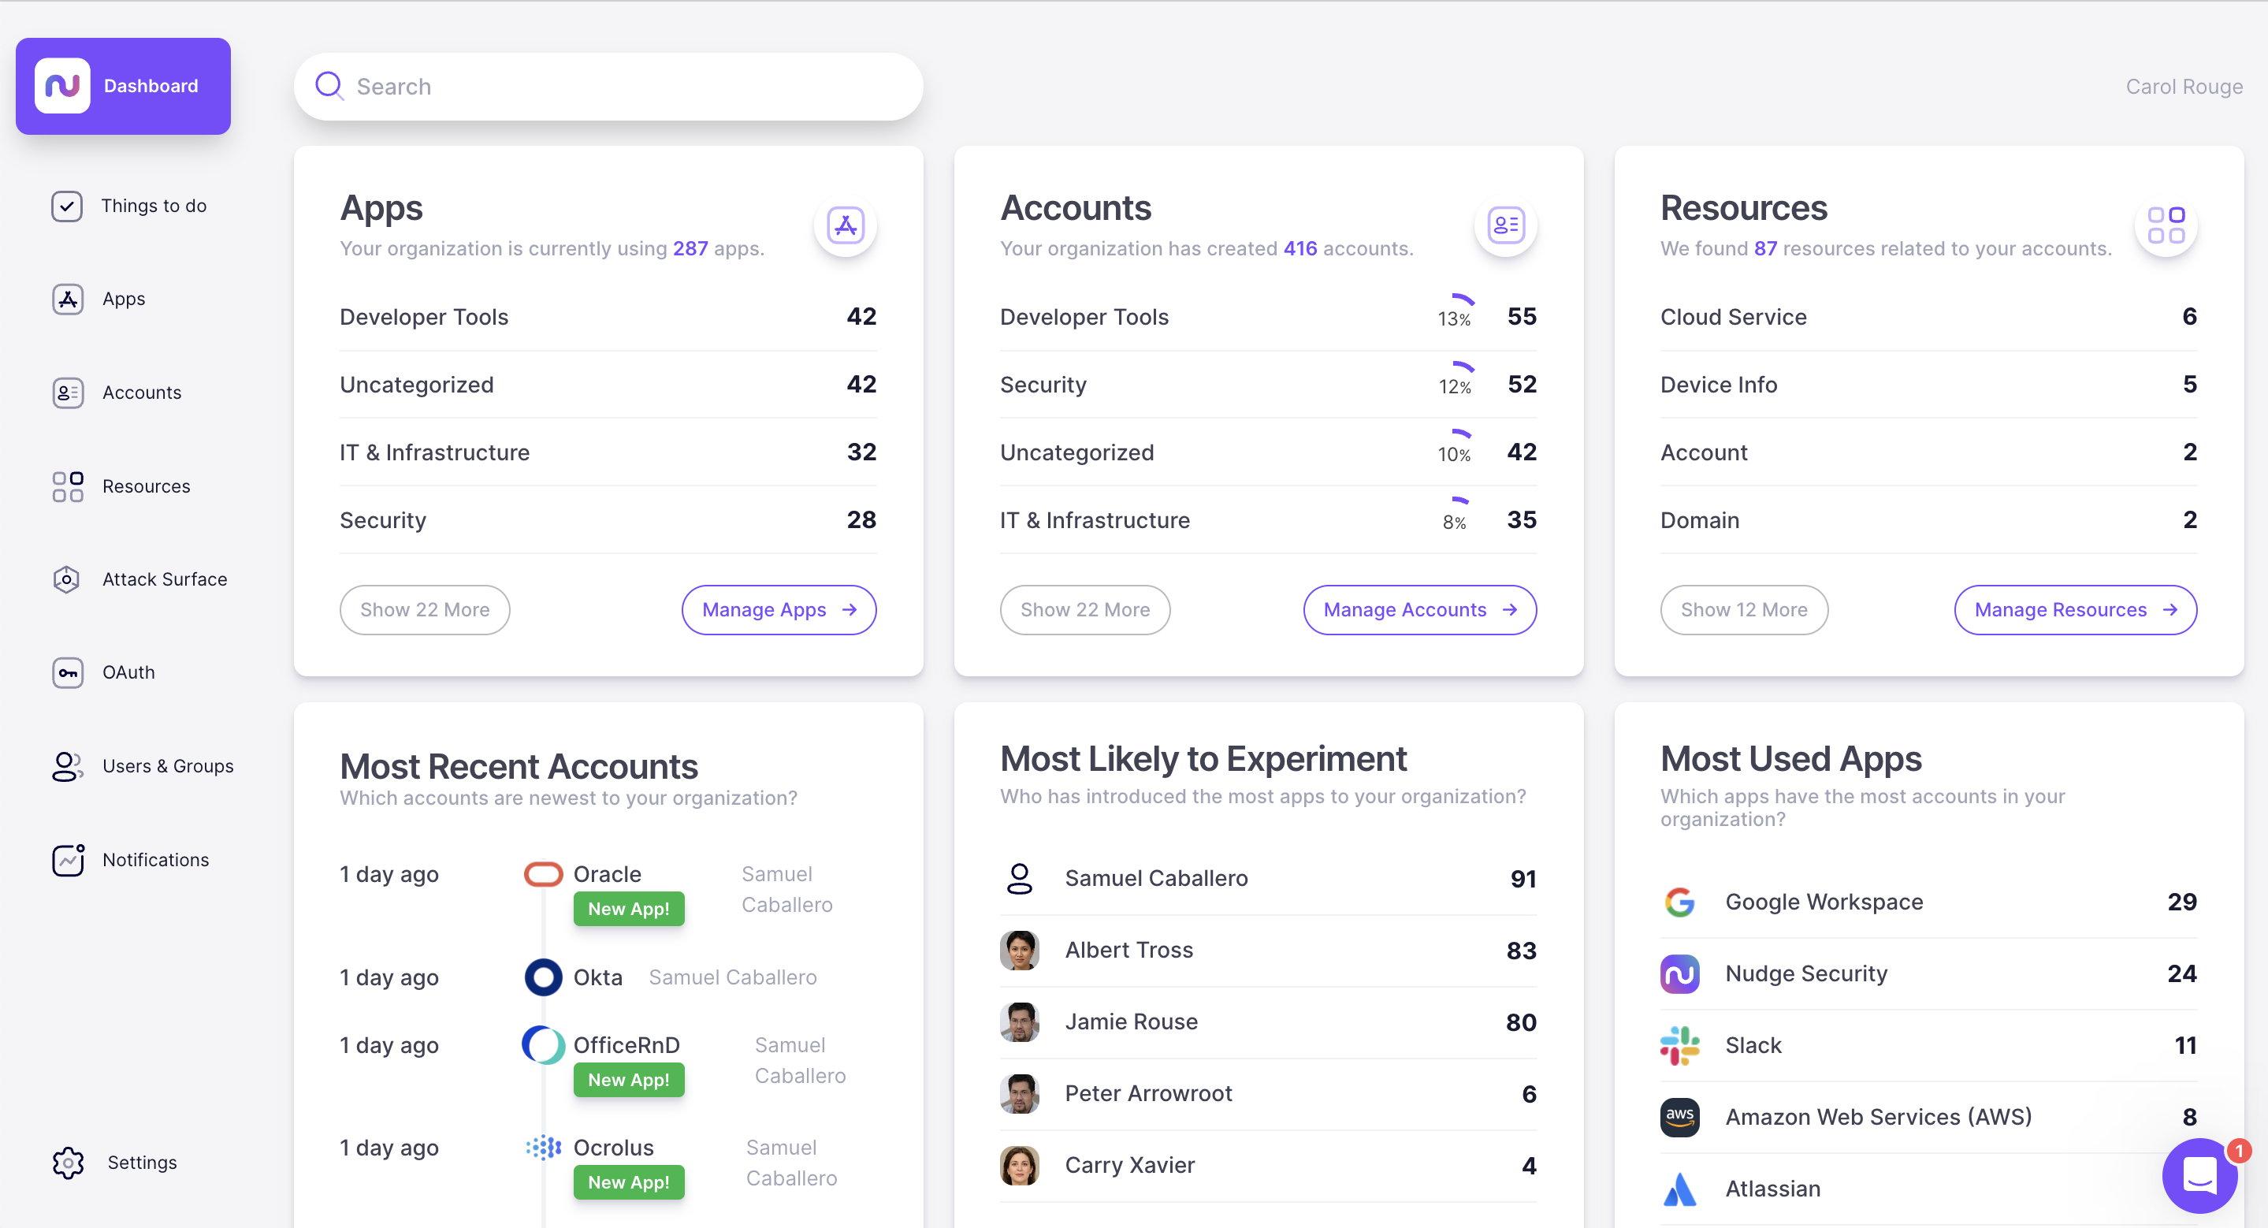This screenshot has width=2268, height=1228.
Task: Show 22 more app categories
Action: click(x=425, y=609)
